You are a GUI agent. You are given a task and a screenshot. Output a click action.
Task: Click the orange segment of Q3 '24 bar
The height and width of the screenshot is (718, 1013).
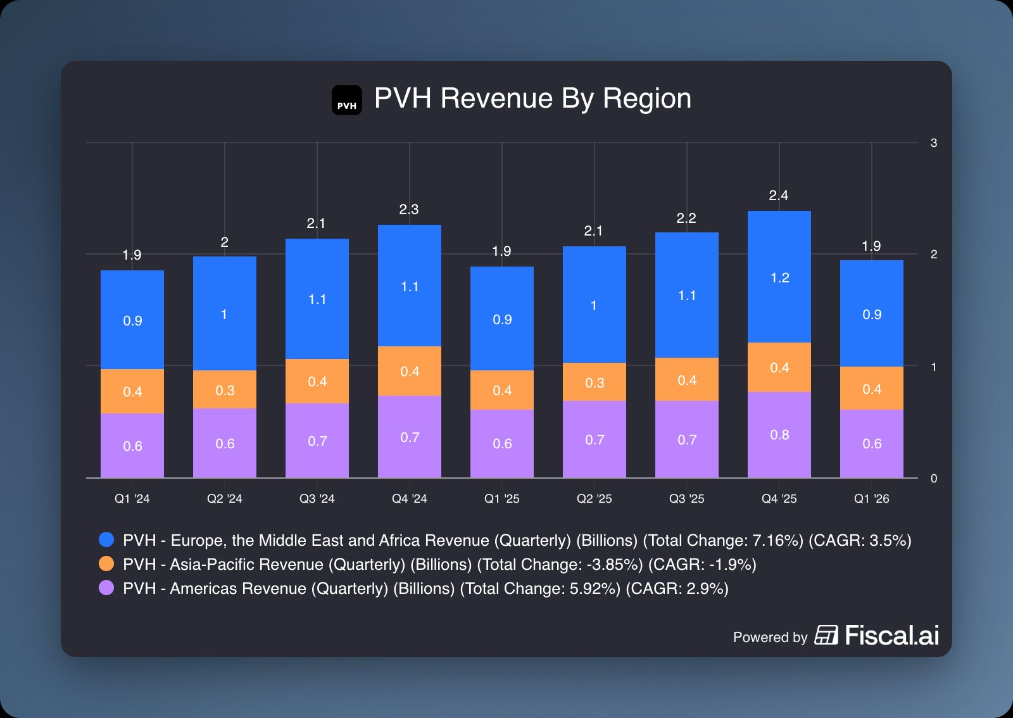[x=317, y=381]
